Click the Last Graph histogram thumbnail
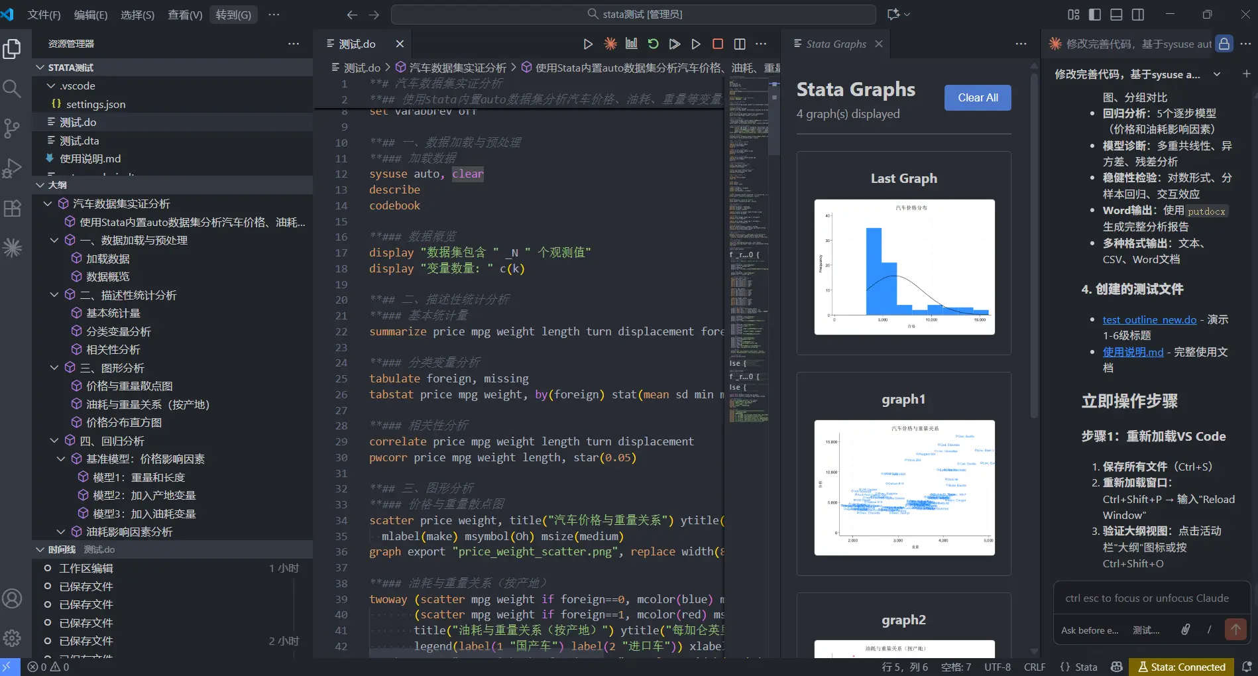The width and height of the screenshot is (1258, 676). coord(904,266)
